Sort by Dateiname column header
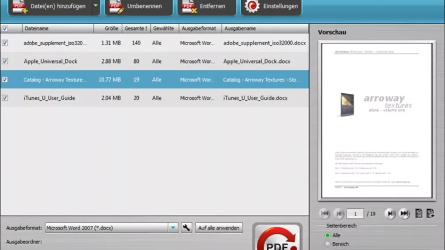445x250 pixels. [58, 28]
